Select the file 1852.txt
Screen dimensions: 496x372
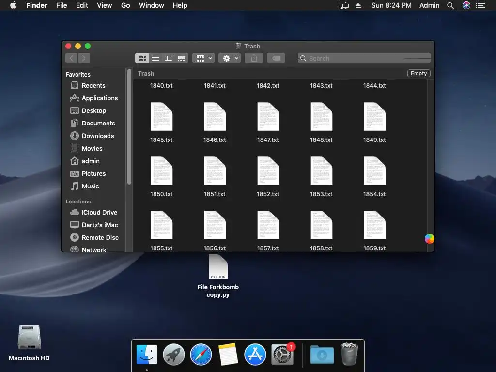[x=268, y=171]
